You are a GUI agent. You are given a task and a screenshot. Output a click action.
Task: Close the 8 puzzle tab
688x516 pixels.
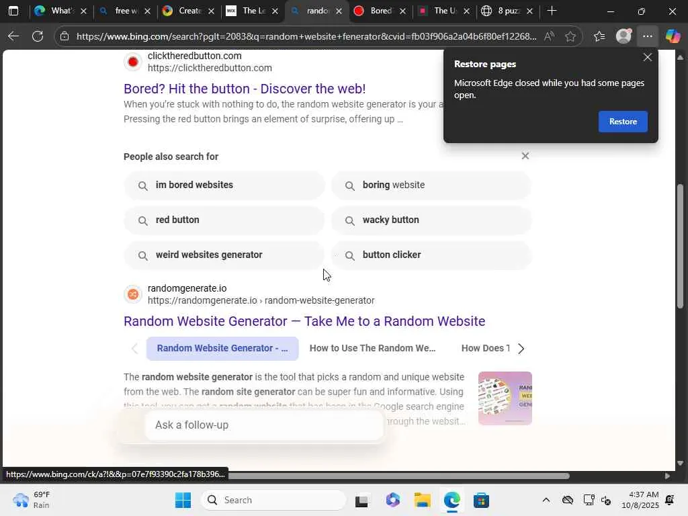point(529,11)
